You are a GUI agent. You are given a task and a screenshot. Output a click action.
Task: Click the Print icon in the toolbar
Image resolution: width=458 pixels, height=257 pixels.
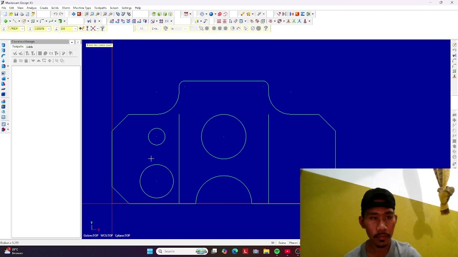pyautogui.click(x=22, y=14)
